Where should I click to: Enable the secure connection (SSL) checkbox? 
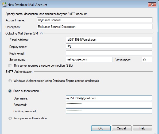click(x=10, y=65)
